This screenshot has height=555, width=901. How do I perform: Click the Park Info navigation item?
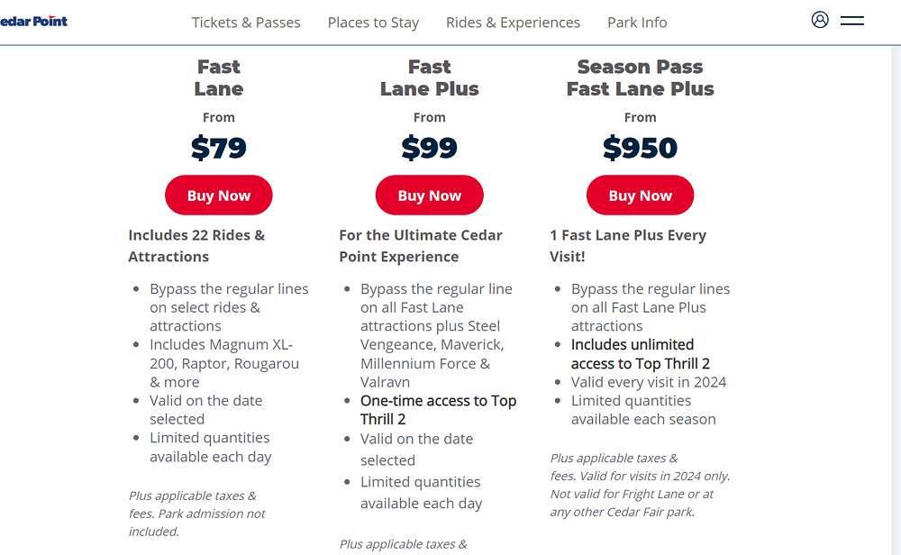click(x=637, y=23)
